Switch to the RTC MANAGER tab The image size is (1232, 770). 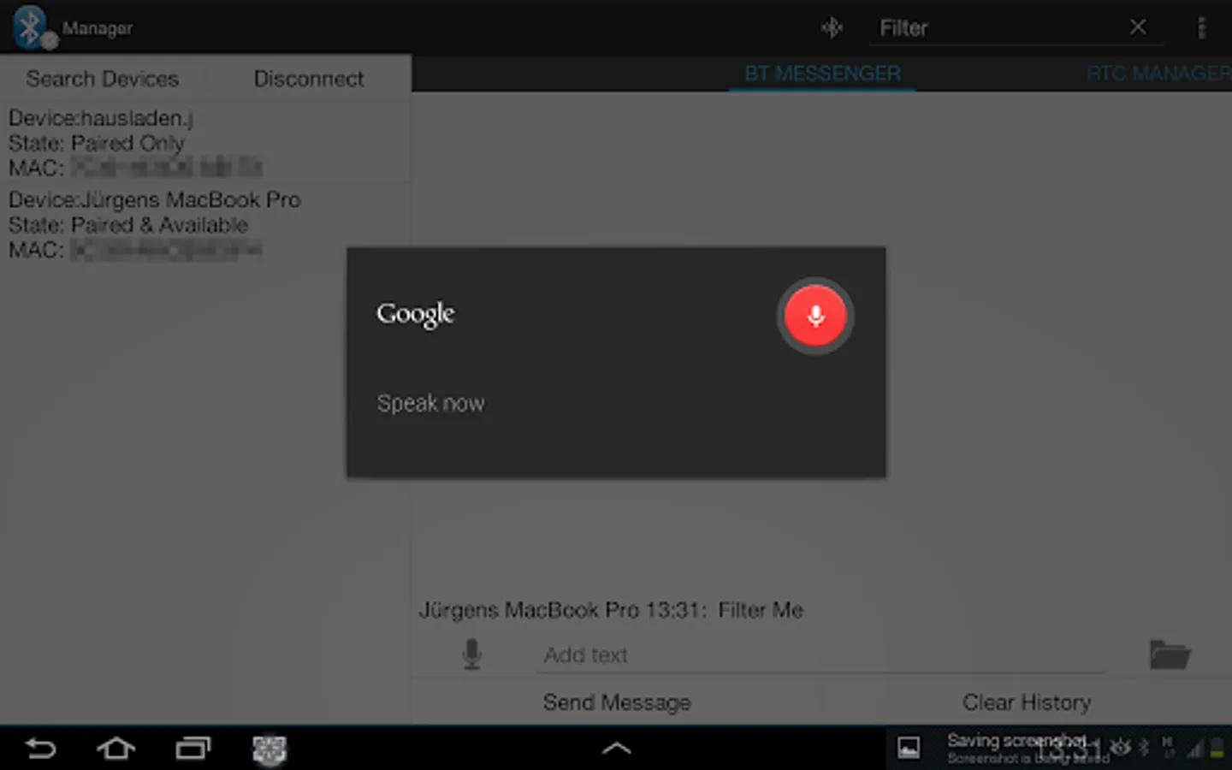coord(1158,74)
